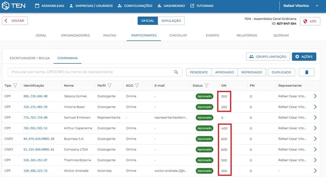Select the Oficial mode toggle

coord(148,21)
